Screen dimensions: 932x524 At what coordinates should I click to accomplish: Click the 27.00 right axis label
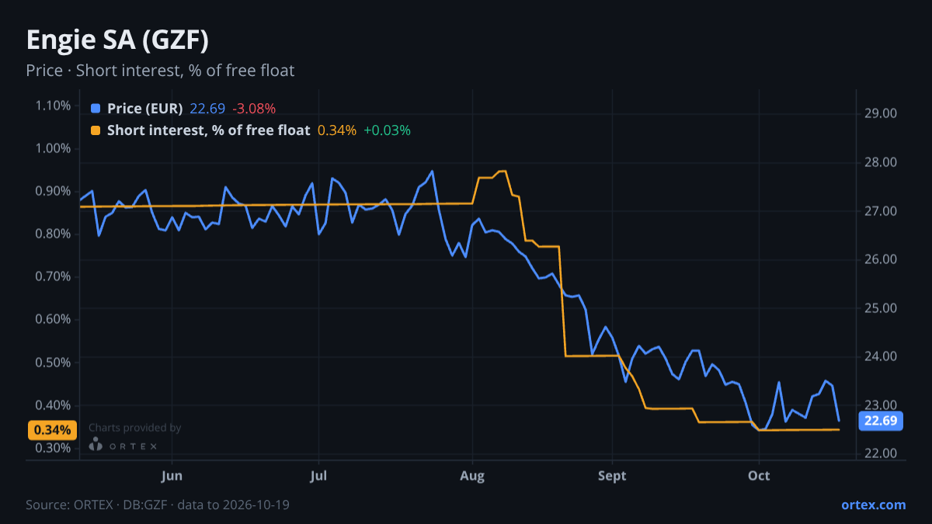[881, 211]
